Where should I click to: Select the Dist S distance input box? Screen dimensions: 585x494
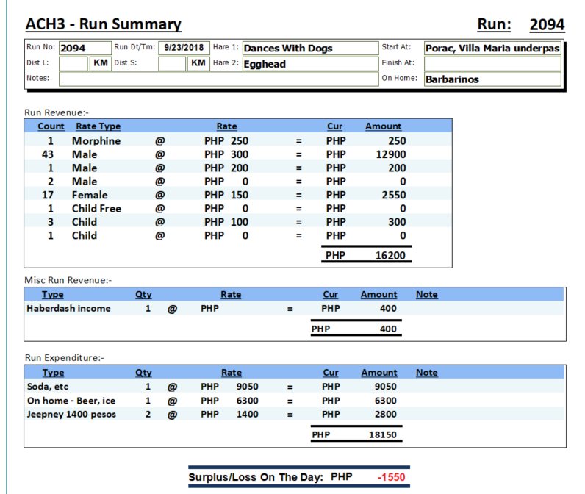pyautogui.click(x=173, y=63)
